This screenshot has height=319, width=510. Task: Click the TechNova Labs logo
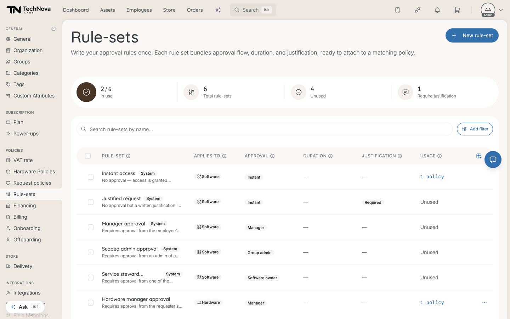28,10
